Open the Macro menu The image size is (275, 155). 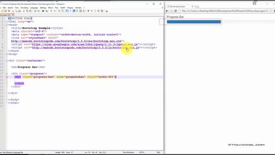click(51, 8)
